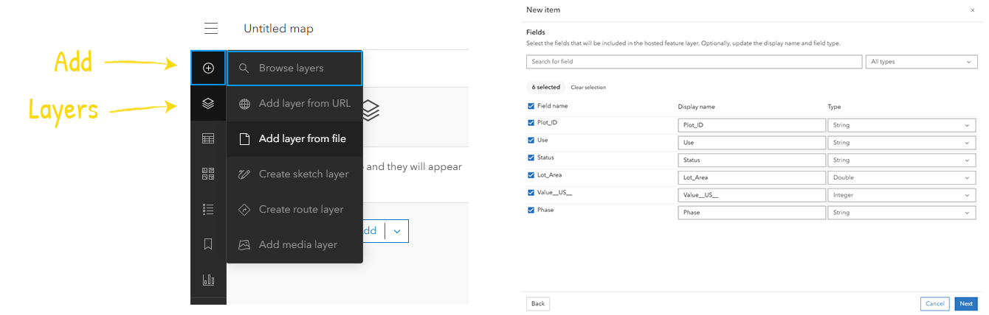The width and height of the screenshot is (989, 315).
Task: Open the Charts sidebar icon
Action: pos(208,280)
